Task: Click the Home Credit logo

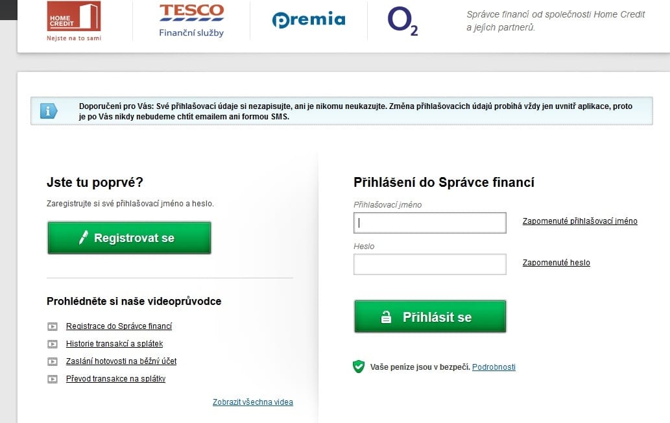Action: (74, 21)
